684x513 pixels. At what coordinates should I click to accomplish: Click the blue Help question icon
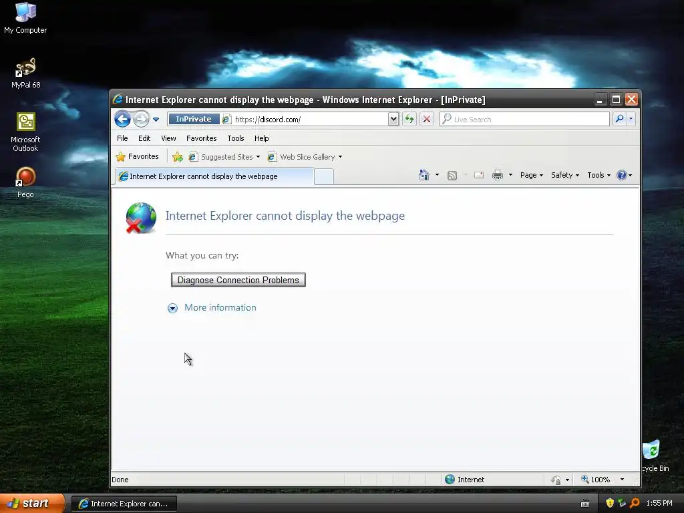pyautogui.click(x=622, y=175)
